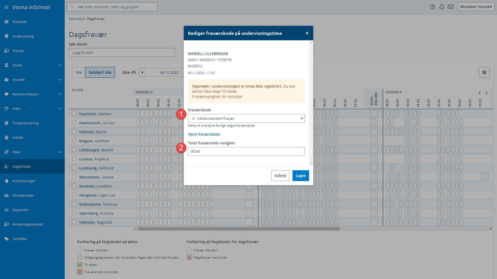The image size is (497, 279).
Task: Open the table settings gear icon
Action: [484, 72]
